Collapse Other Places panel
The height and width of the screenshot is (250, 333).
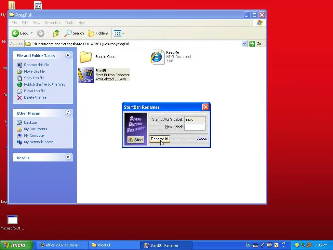coord(68,113)
